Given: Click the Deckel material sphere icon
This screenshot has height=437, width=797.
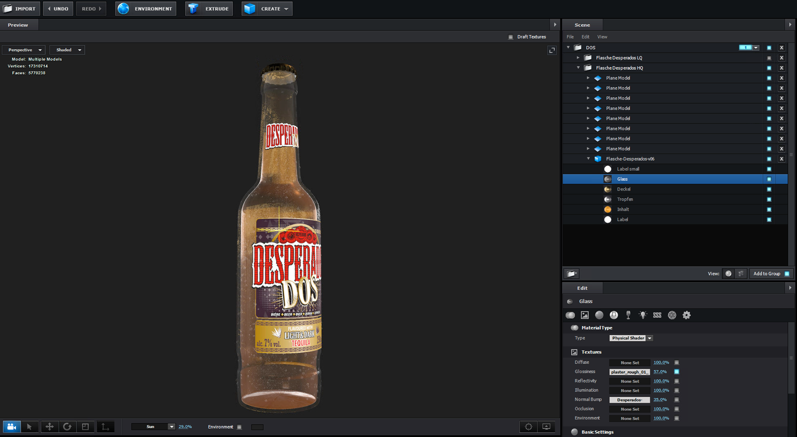Looking at the screenshot, I should point(608,189).
